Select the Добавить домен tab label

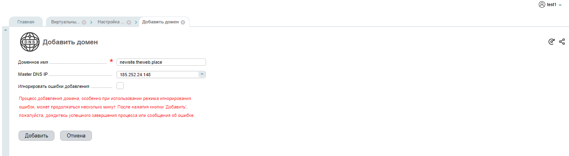(160, 22)
